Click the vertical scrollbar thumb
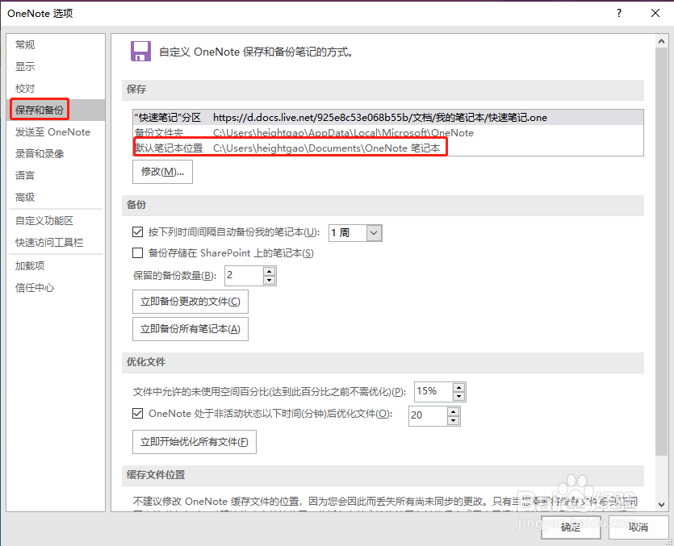674x546 pixels. click(661, 252)
